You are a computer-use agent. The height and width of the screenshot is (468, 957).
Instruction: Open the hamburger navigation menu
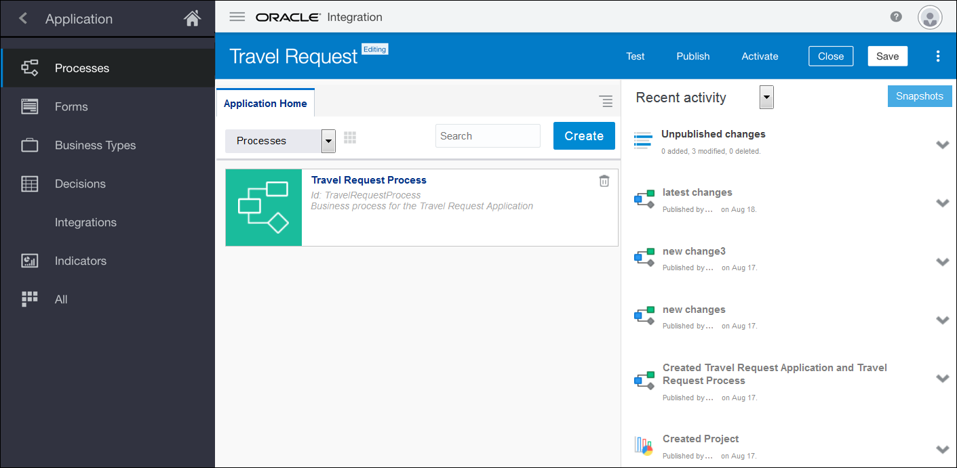237,17
